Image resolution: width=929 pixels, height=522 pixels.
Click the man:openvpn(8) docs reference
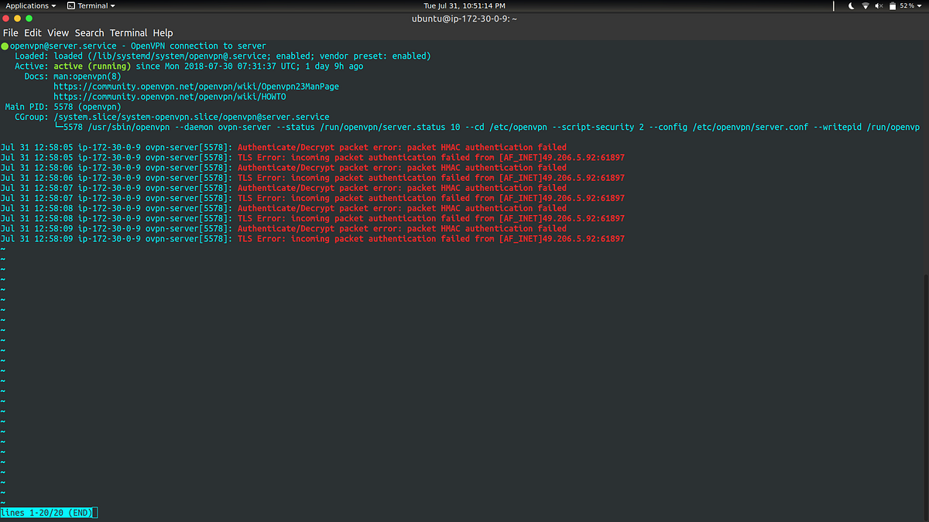(x=89, y=76)
